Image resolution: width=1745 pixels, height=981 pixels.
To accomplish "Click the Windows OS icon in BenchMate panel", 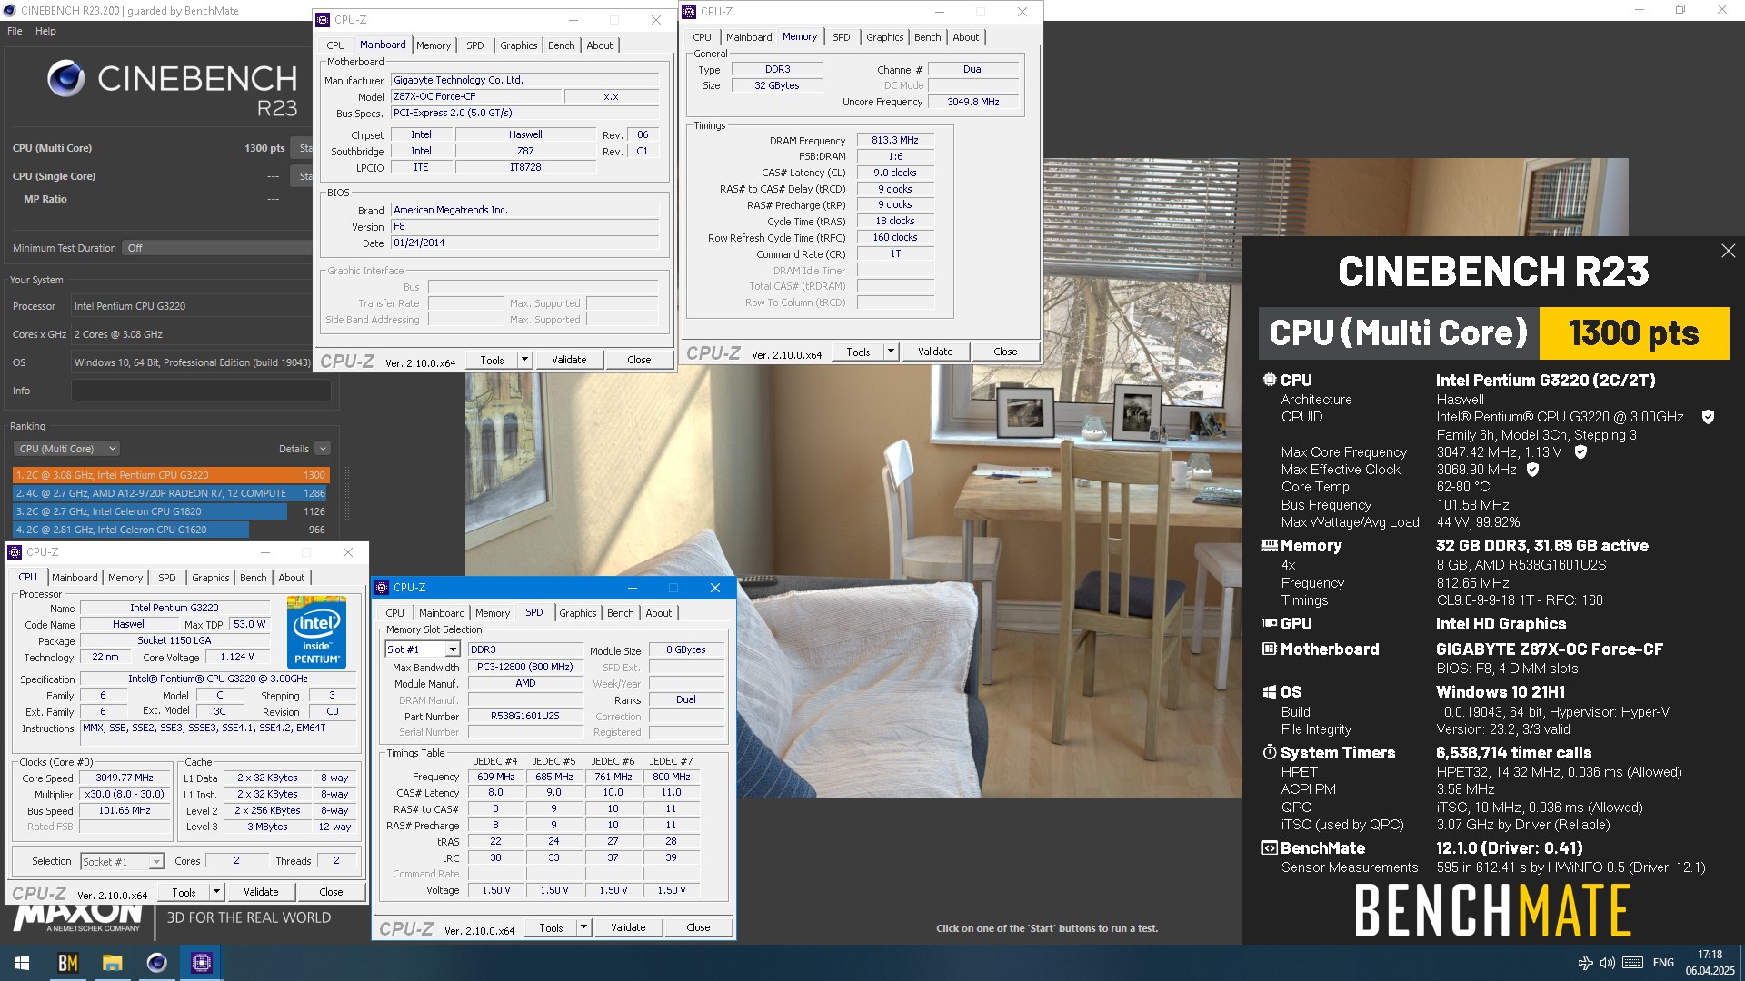I will coord(1269,691).
